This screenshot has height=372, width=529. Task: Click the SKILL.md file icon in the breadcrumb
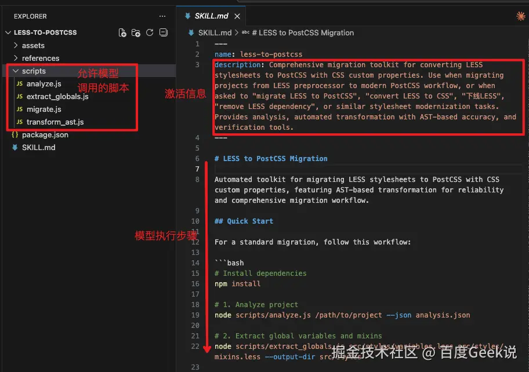pos(191,32)
